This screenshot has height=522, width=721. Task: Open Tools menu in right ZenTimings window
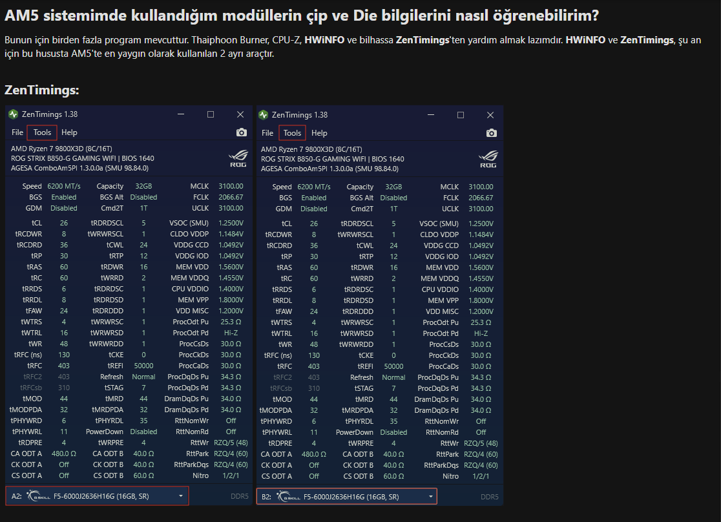pyautogui.click(x=293, y=133)
